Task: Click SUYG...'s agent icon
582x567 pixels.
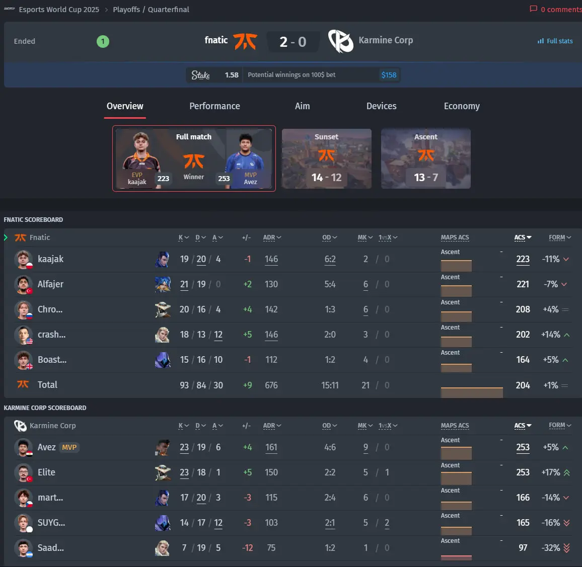Action: [x=163, y=523]
